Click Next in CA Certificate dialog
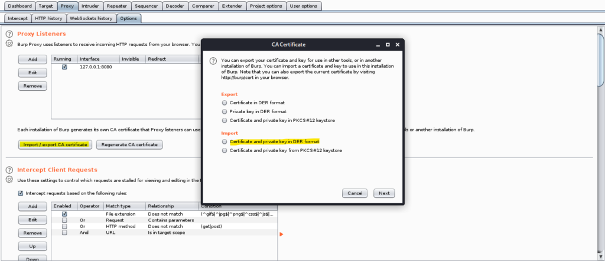 (384, 193)
